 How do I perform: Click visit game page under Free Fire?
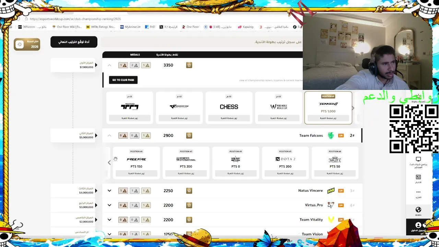tap(137, 174)
